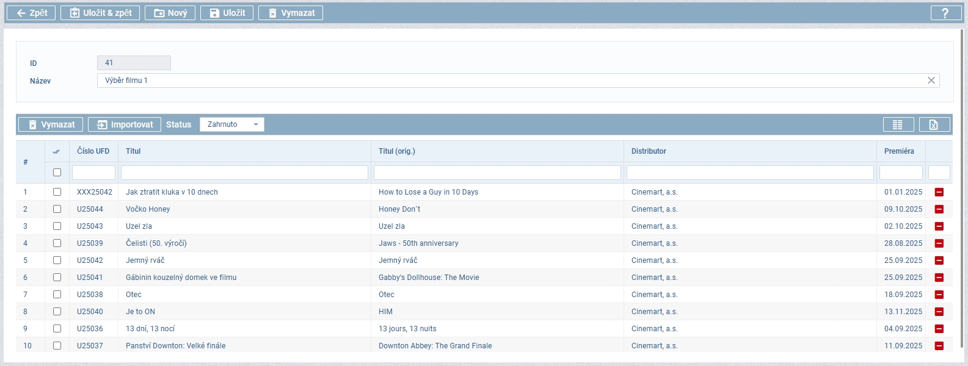Tick the checkbox for row XXX25042
968x366 pixels.
pyautogui.click(x=57, y=192)
